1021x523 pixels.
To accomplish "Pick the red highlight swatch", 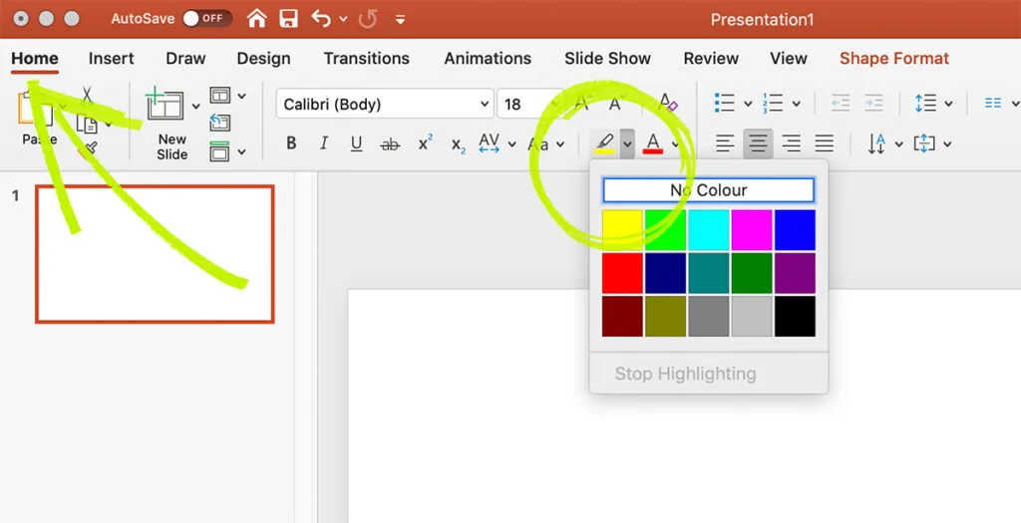I will (622, 273).
